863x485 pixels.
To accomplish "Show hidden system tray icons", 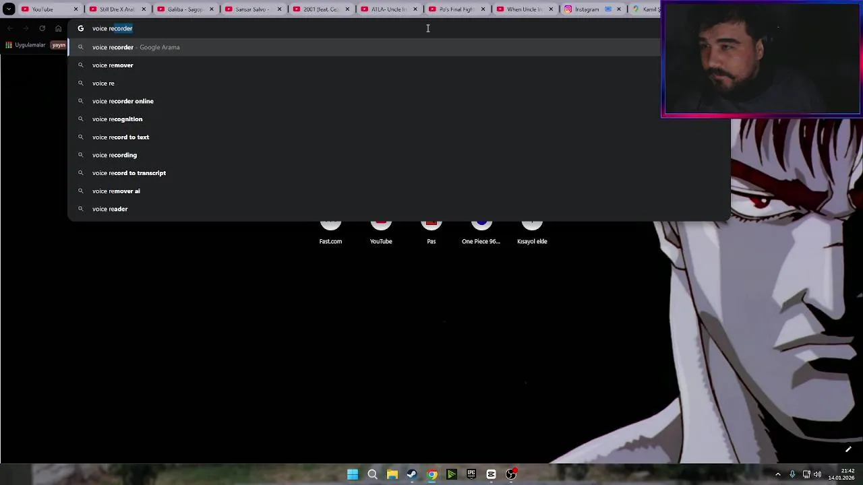I will coord(777,474).
